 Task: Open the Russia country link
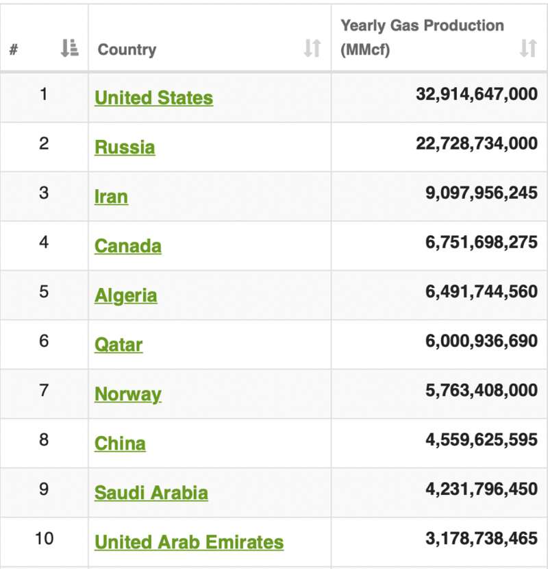click(125, 147)
